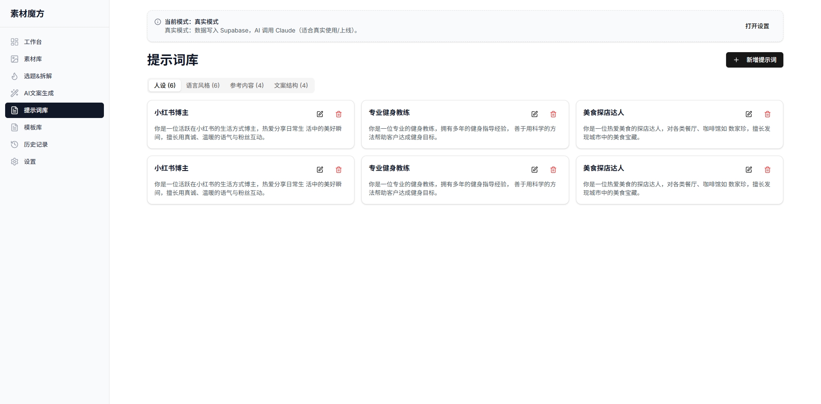
Task: Open 历史记录 using the clock icon
Action: [15, 144]
